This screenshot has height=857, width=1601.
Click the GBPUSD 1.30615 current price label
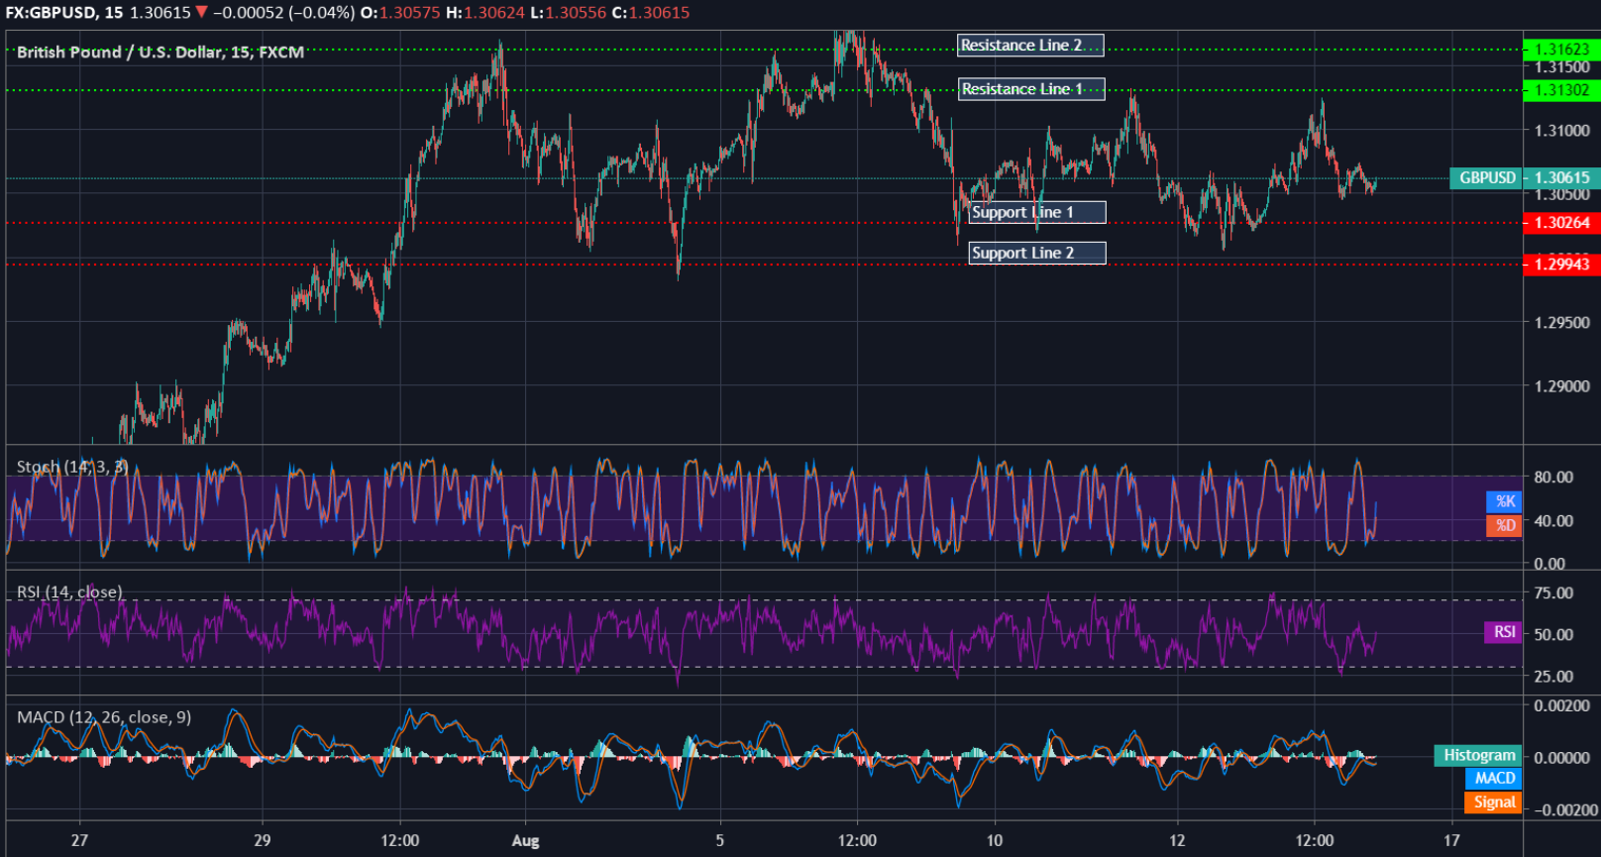coord(1525,178)
